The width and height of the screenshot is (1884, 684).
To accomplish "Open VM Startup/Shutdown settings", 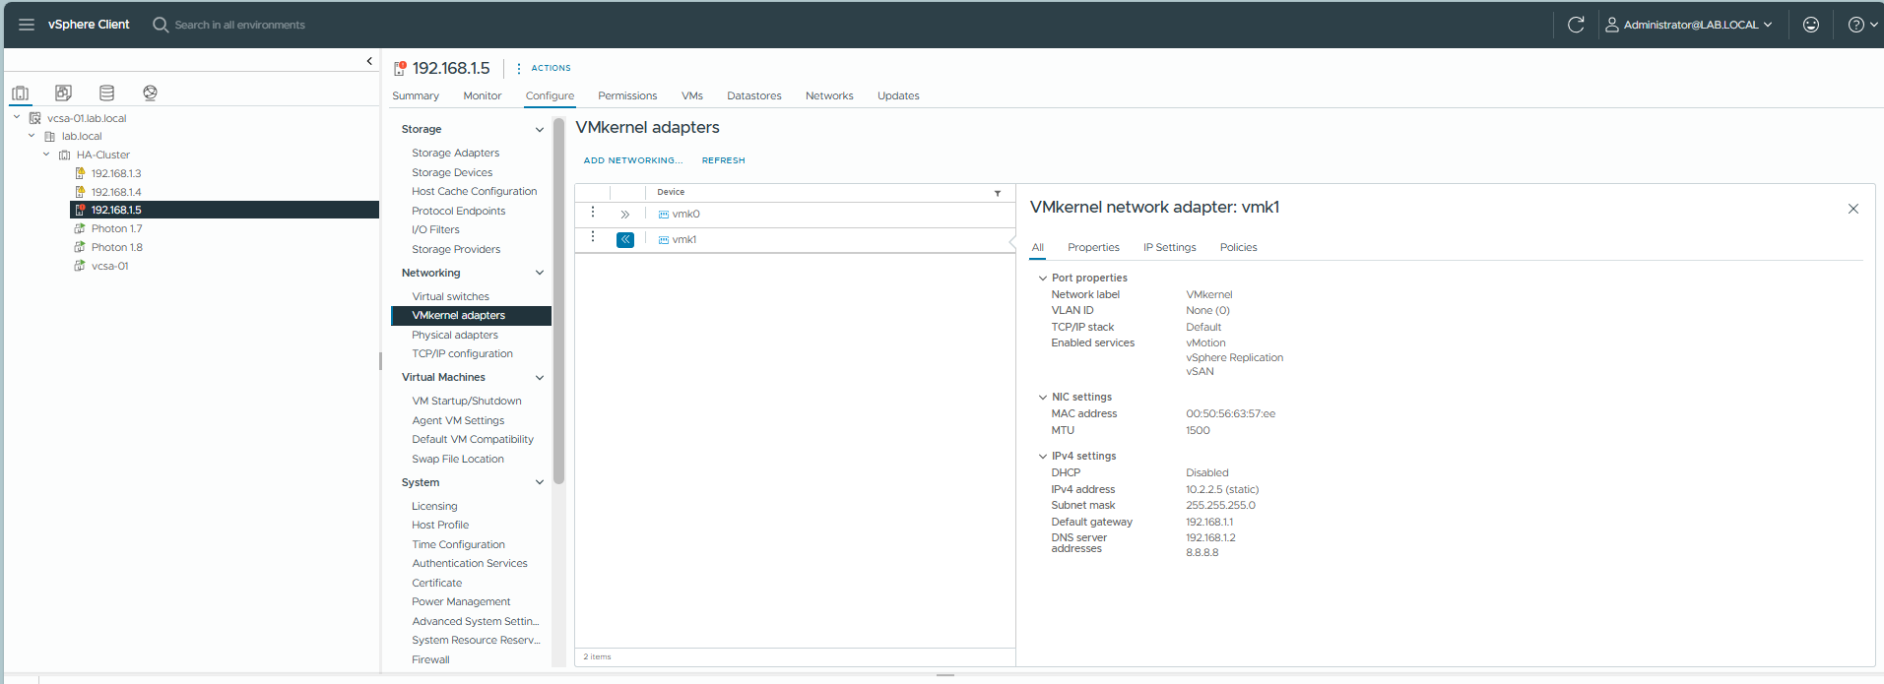I will 467,401.
